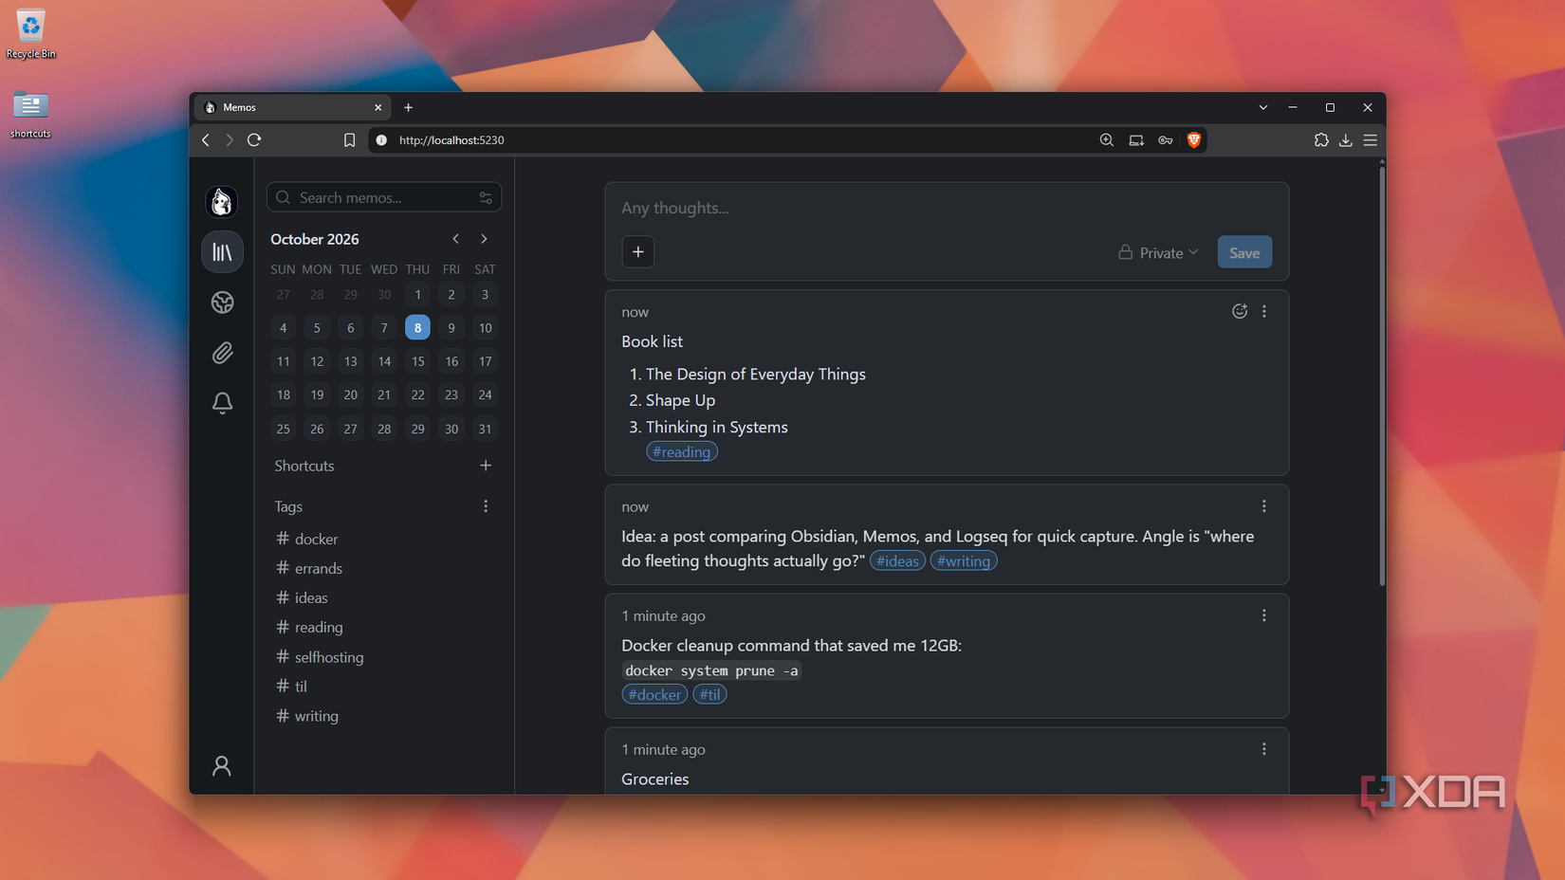Open browser extensions puzzle icon
This screenshot has height=880, width=1565.
(x=1321, y=139)
